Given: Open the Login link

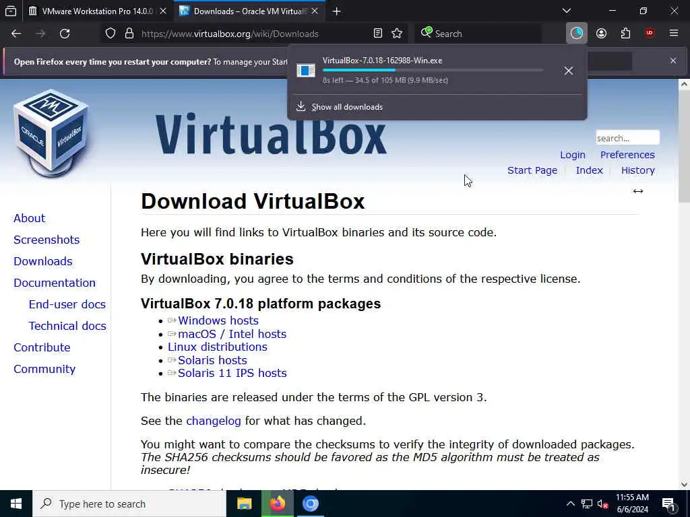Looking at the screenshot, I should pyautogui.click(x=573, y=155).
